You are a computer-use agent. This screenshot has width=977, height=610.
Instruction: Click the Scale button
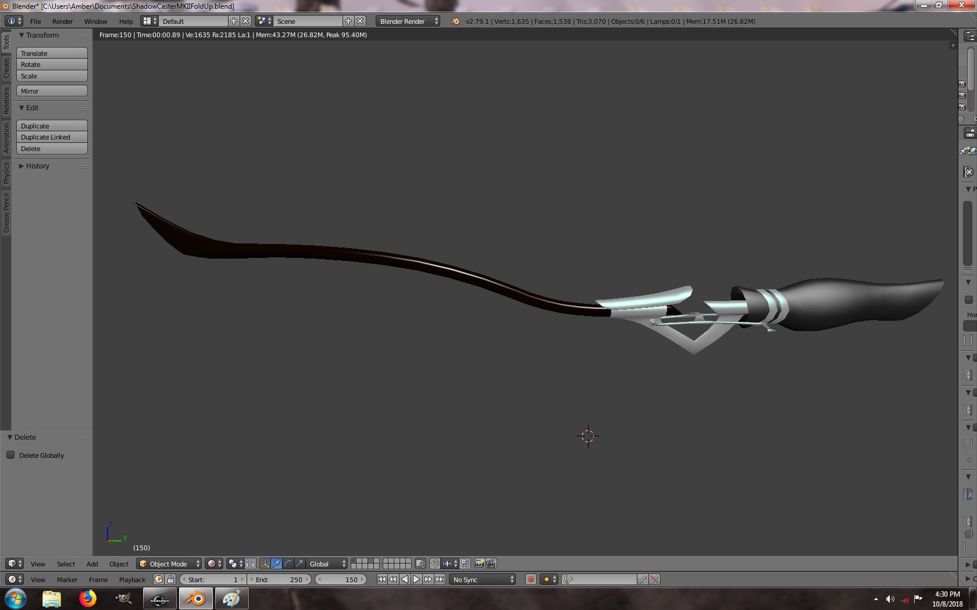[52, 76]
